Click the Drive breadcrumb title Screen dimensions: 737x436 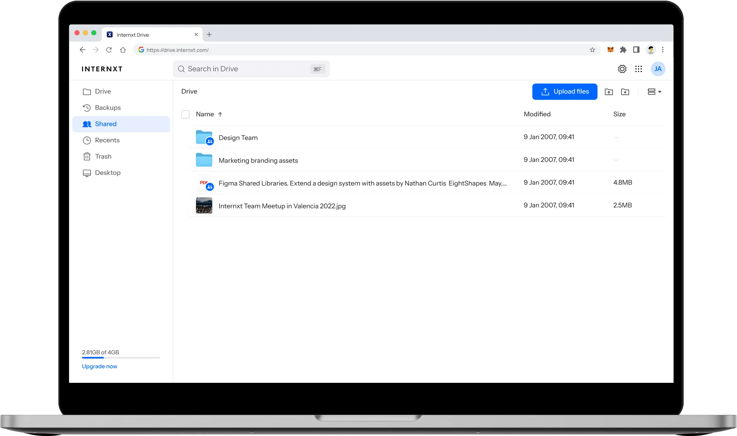pos(189,91)
